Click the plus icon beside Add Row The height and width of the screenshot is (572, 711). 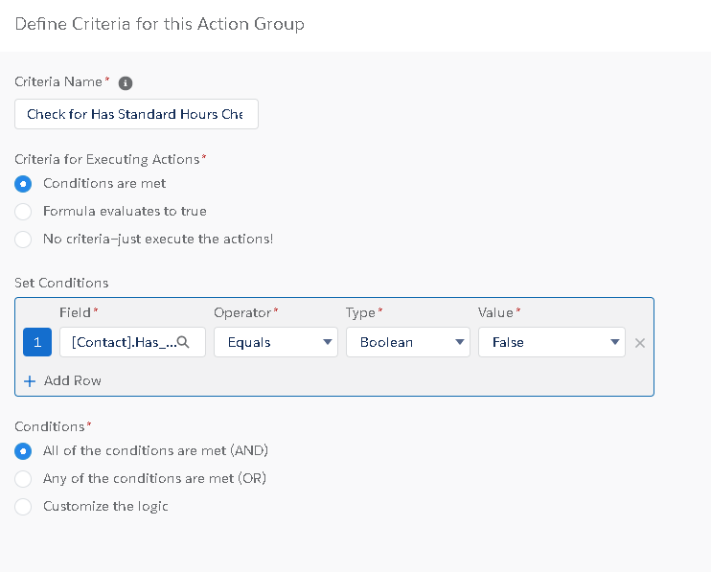(x=29, y=380)
